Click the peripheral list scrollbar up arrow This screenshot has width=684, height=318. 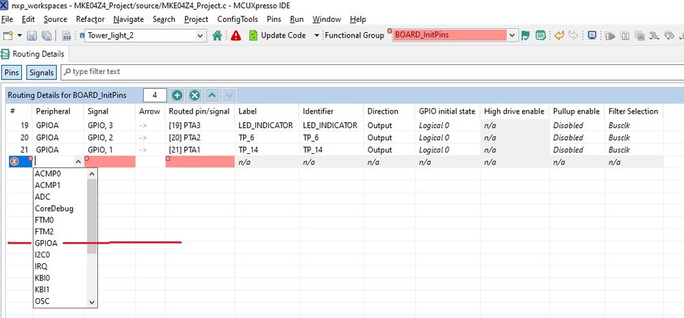pos(92,174)
